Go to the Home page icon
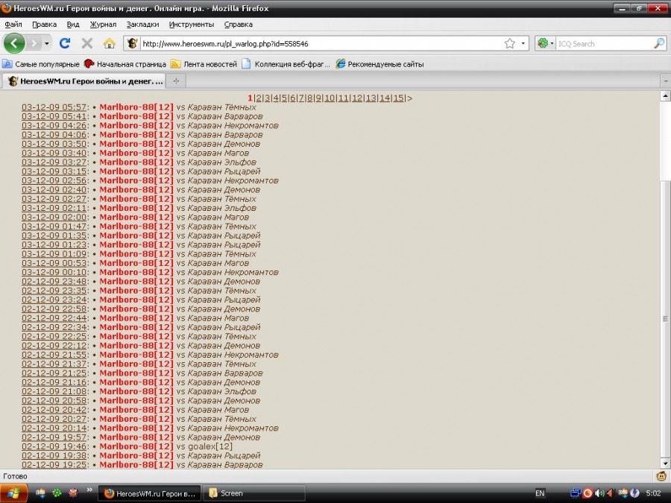The width and height of the screenshot is (671, 503). pyautogui.click(x=109, y=43)
